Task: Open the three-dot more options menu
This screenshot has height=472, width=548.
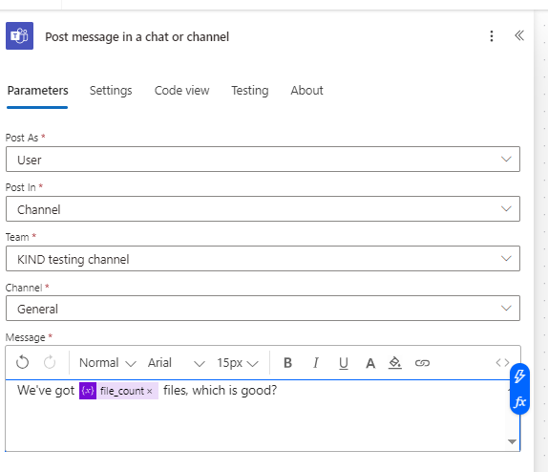Action: 492,36
